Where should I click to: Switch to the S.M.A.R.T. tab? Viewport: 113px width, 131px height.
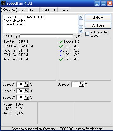coord(49,10)
